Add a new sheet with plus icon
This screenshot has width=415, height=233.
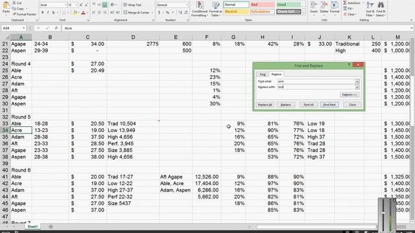pyautogui.click(x=51, y=227)
